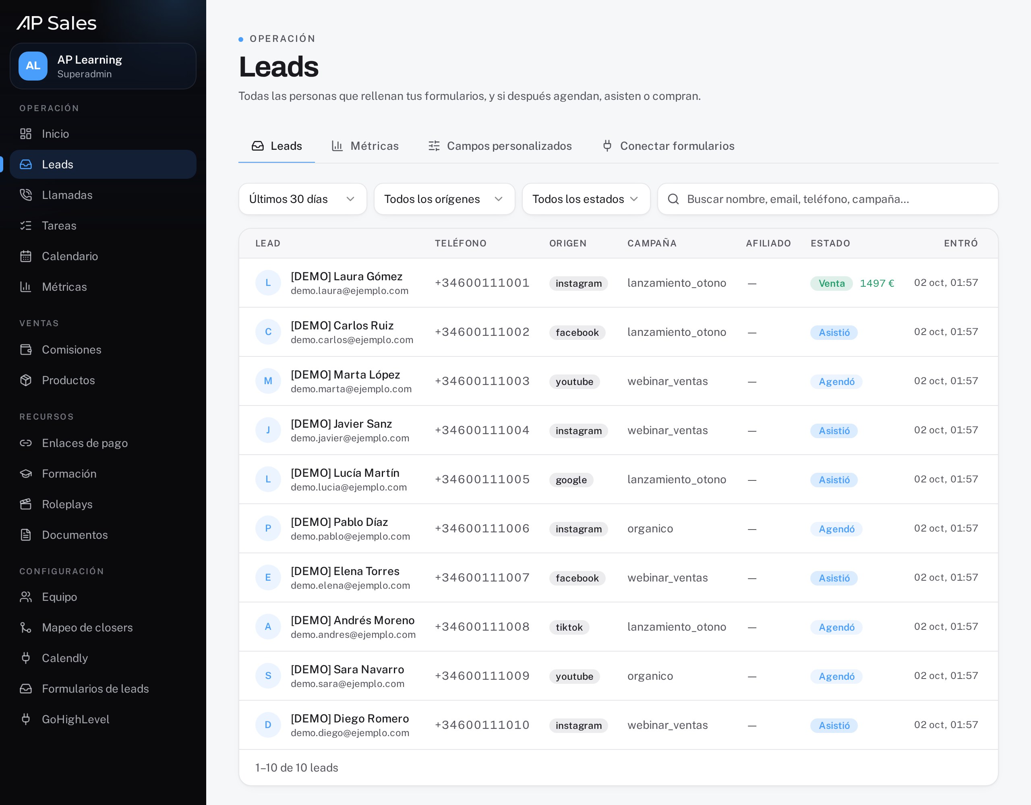Click the Roleplays clapperboard icon
The width and height of the screenshot is (1031, 805).
[x=25, y=505]
